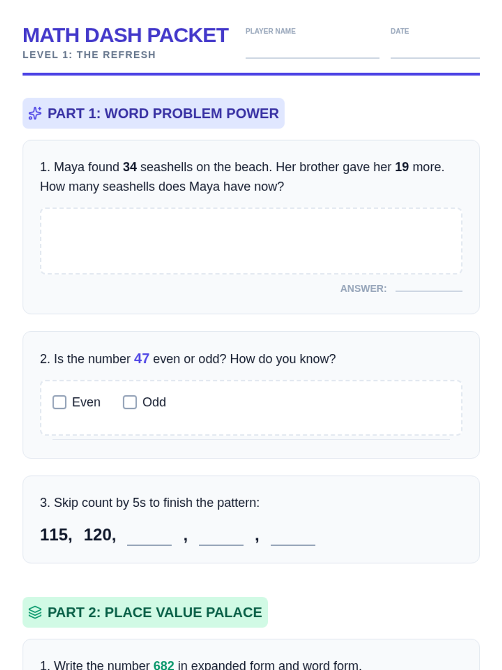Check the Even checkbox
The height and width of the screenshot is (670, 502).
pos(59,402)
